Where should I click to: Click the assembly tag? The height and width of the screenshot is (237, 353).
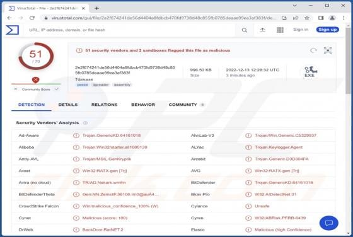(x=122, y=84)
